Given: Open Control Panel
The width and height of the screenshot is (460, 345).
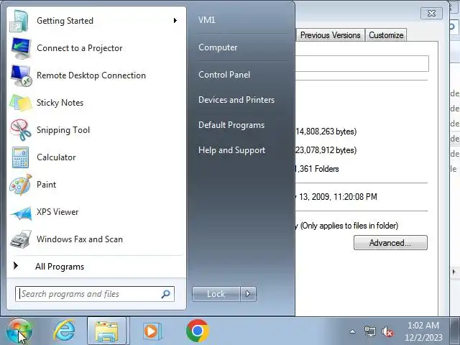Looking at the screenshot, I should [224, 75].
